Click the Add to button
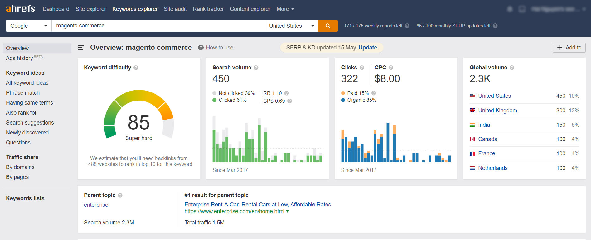Screen dimensions: 591x240 pyautogui.click(x=569, y=48)
